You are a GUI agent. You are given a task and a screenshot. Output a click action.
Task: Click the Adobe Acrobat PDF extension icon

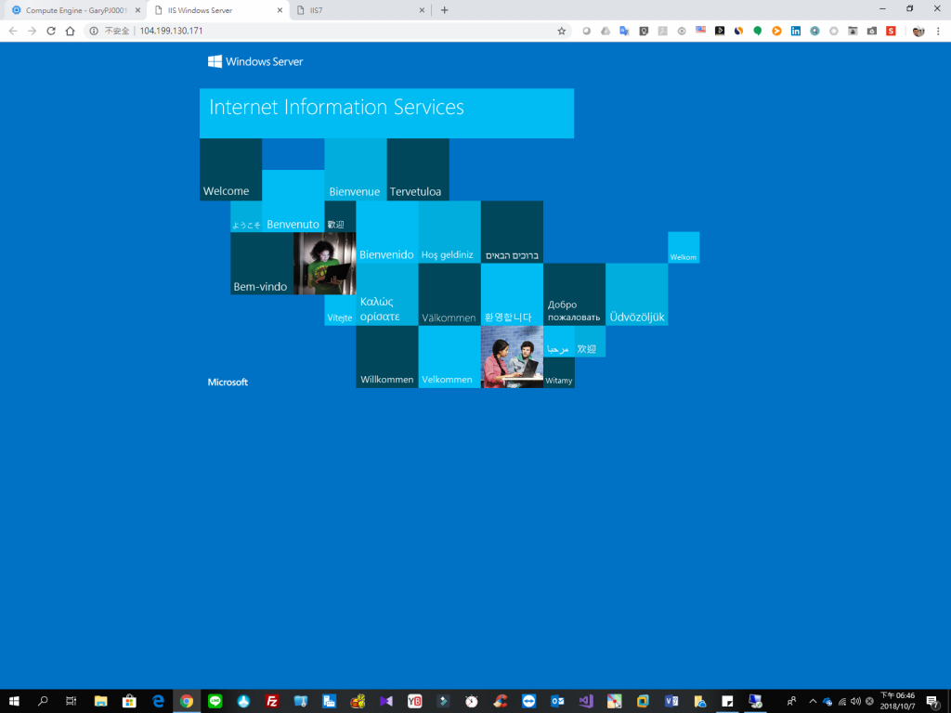tap(663, 31)
